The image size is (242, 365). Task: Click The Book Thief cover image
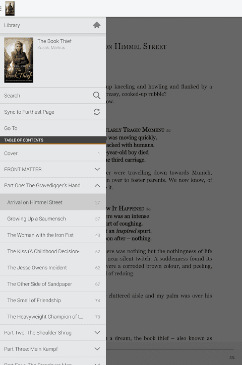point(19,60)
